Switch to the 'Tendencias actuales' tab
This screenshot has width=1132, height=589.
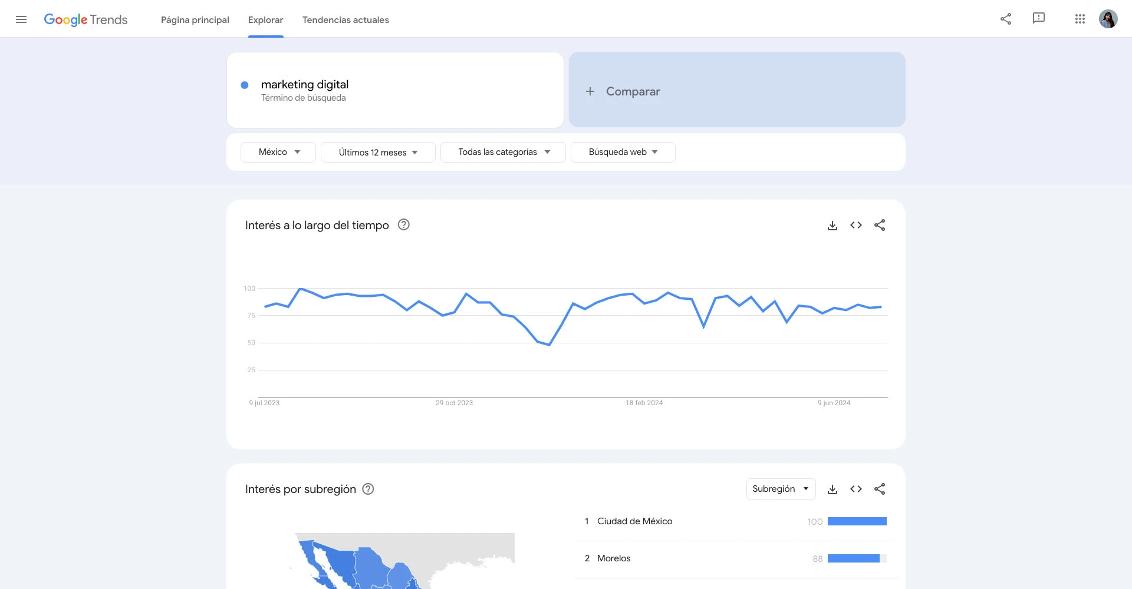[x=345, y=19]
